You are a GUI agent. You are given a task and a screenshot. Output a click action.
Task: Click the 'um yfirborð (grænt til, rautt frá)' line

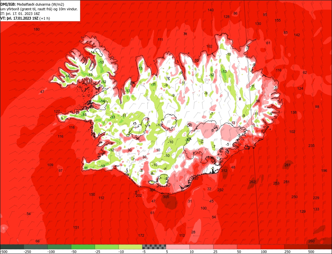(x=39, y=9)
